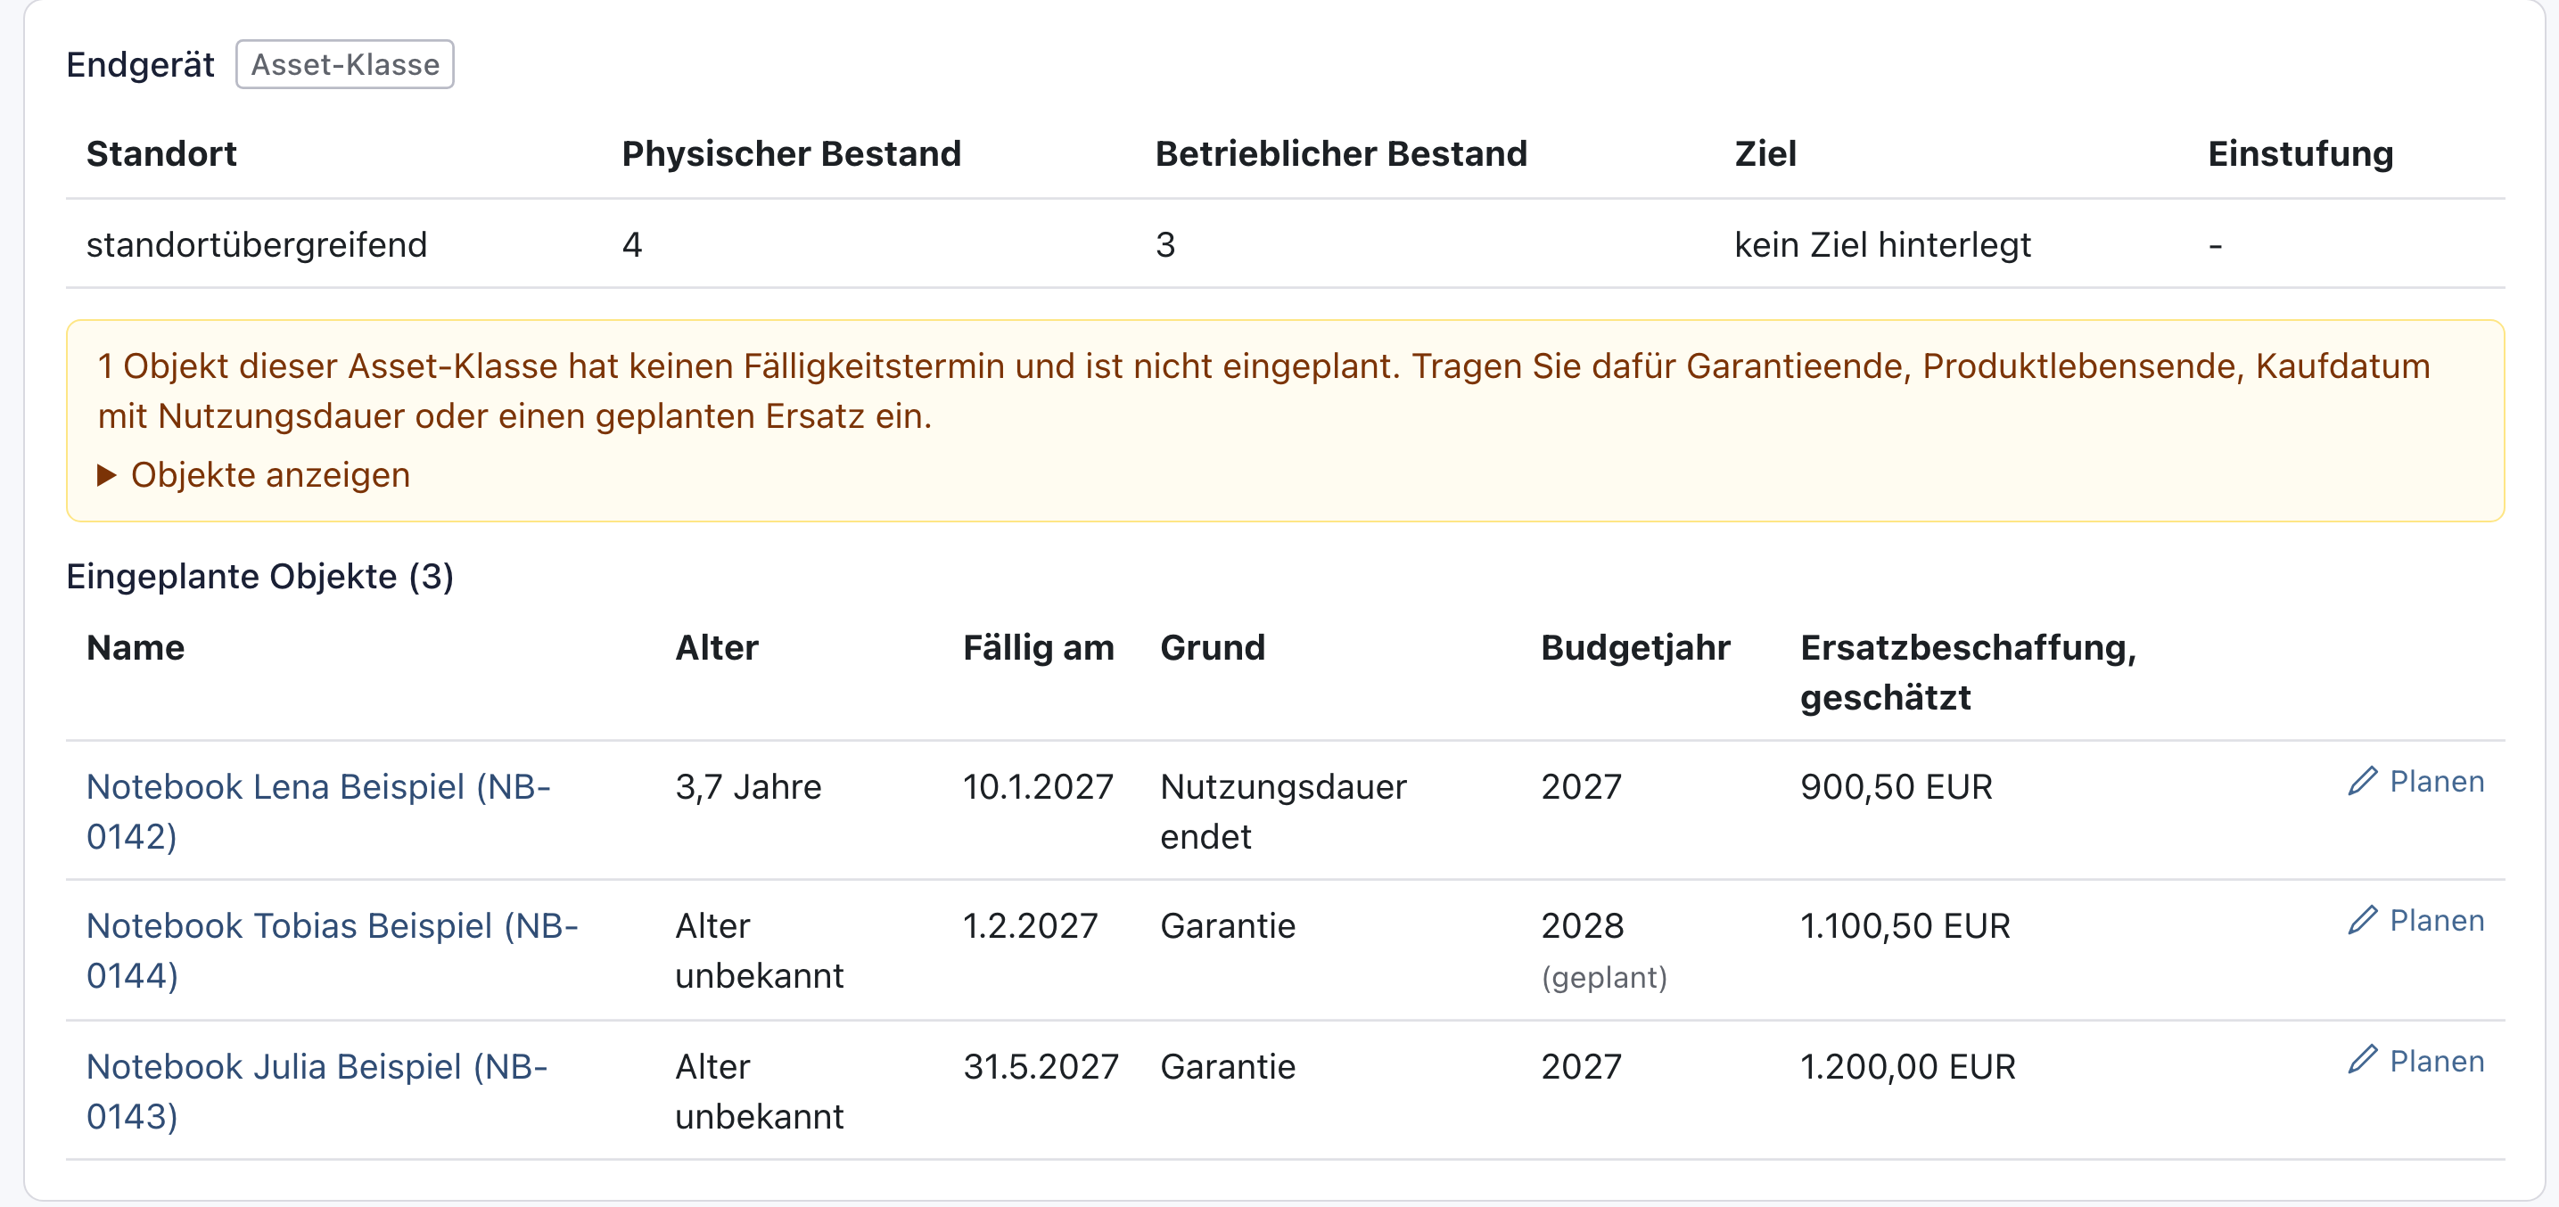Click the Budgetjahr column header
This screenshot has width=2559, height=1207.
(x=1635, y=648)
